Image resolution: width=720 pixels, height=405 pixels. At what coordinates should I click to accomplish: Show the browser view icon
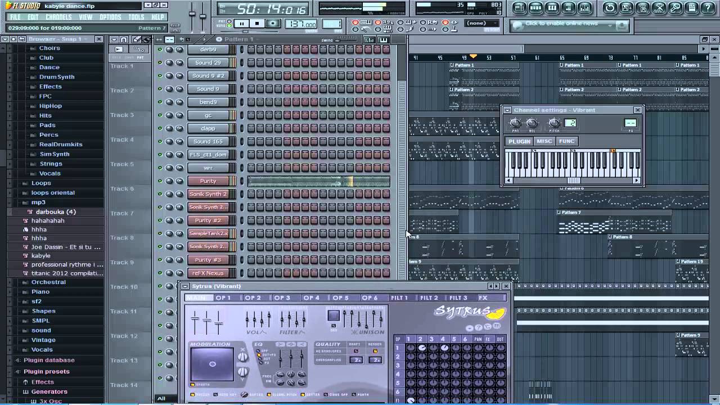[568, 8]
